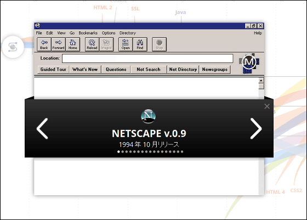The image size is (307, 220).
Task: Open the Bookmarks menu
Action: pos(88,33)
